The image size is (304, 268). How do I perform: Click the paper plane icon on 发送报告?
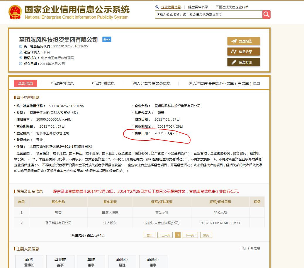234,41
